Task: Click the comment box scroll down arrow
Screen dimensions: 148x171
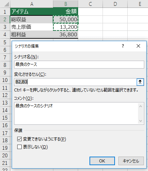Action: coord(140,121)
